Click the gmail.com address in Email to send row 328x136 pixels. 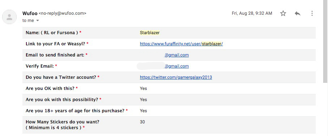pyautogui.click(x=176, y=55)
